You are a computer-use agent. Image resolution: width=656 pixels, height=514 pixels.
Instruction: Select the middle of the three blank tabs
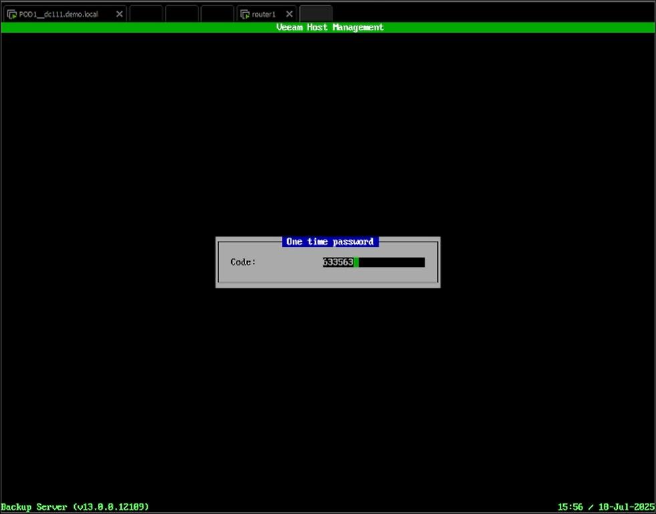[182, 14]
